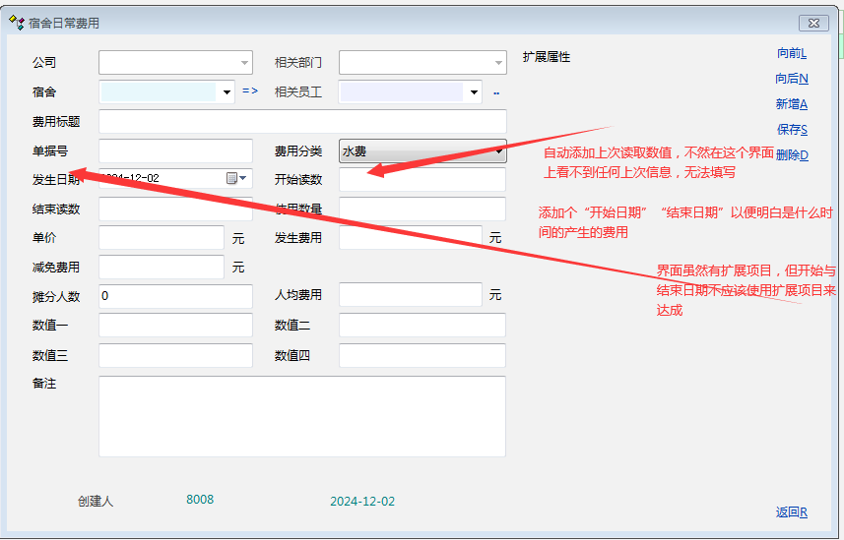
Task: Click the ".." lookup beside 相关员工
Action: tap(496, 92)
